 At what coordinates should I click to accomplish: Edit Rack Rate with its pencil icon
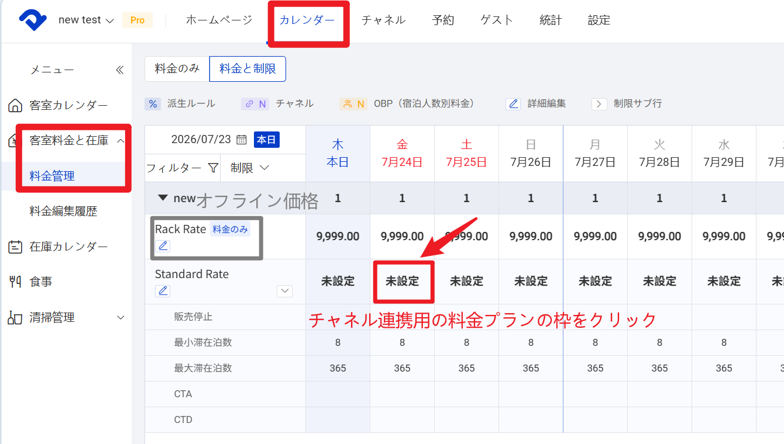point(163,246)
